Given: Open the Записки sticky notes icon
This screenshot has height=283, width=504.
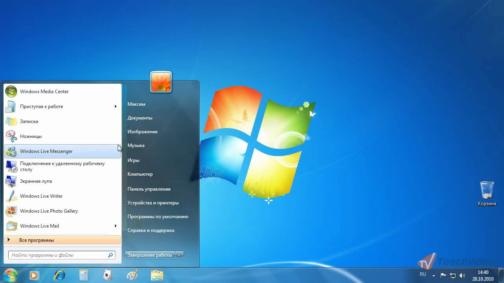Looking at the screenshot, I should (x=11, y=121).
